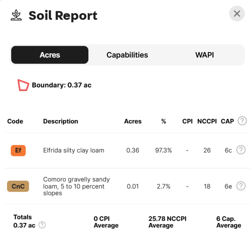Switch to the Capabilities tab
The height and width of the screenshot is (250, 252).
(x=127, y=55)
